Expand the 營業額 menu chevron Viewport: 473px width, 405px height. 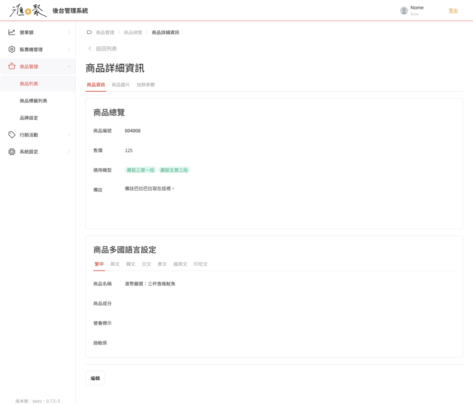69,32
